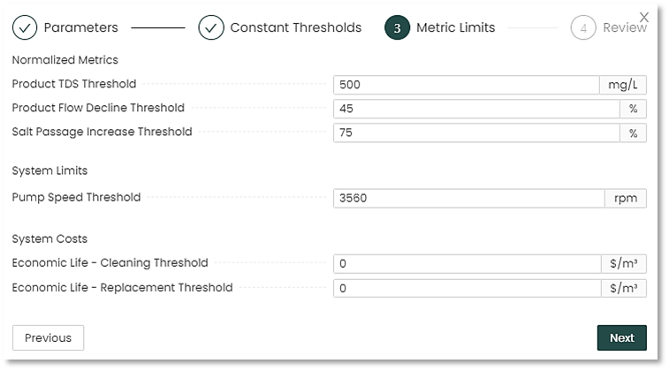Click the Pump Speed Threshold input
This screenshot has width=669, height=371.
(x=468, y=198)
